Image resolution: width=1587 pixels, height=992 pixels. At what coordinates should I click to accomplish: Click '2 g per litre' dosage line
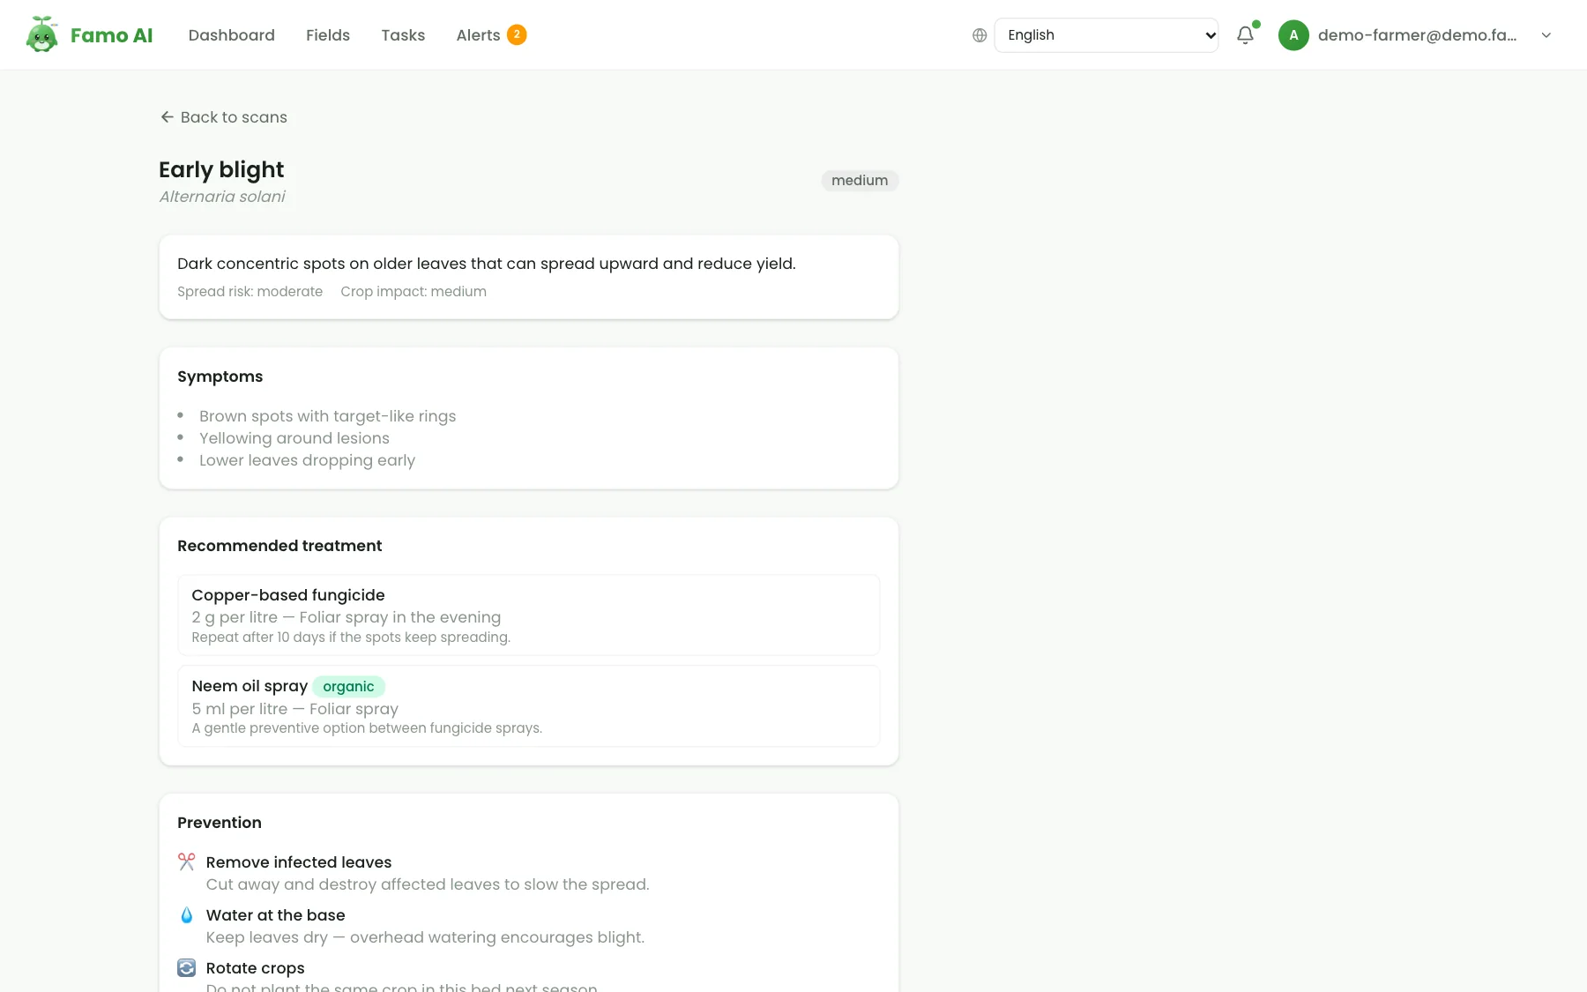346,617
